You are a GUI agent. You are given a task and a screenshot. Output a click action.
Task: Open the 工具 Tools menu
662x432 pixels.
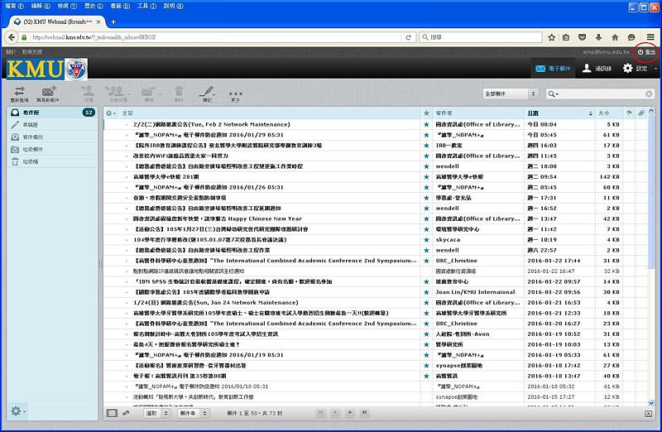point(146,6)
